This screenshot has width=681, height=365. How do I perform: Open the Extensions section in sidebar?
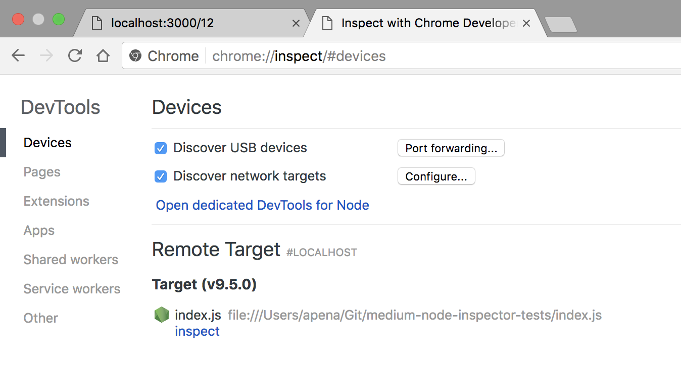pyautogui.click(x=56, y=201)
